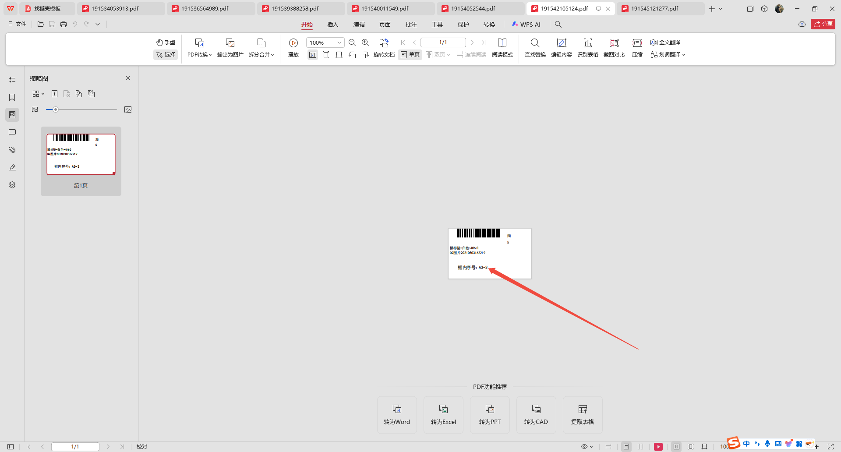This screenshot has height=452, width=841.
Task: Switch to 单页 single page layout
Action: click(x=410, y=55)
